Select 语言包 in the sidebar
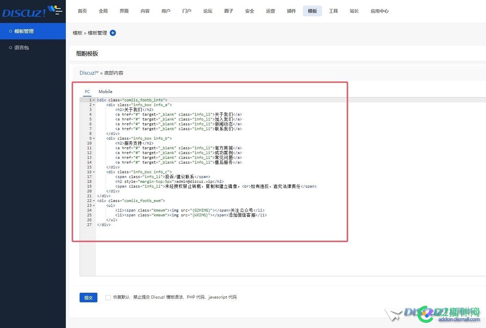 [33, 48]
